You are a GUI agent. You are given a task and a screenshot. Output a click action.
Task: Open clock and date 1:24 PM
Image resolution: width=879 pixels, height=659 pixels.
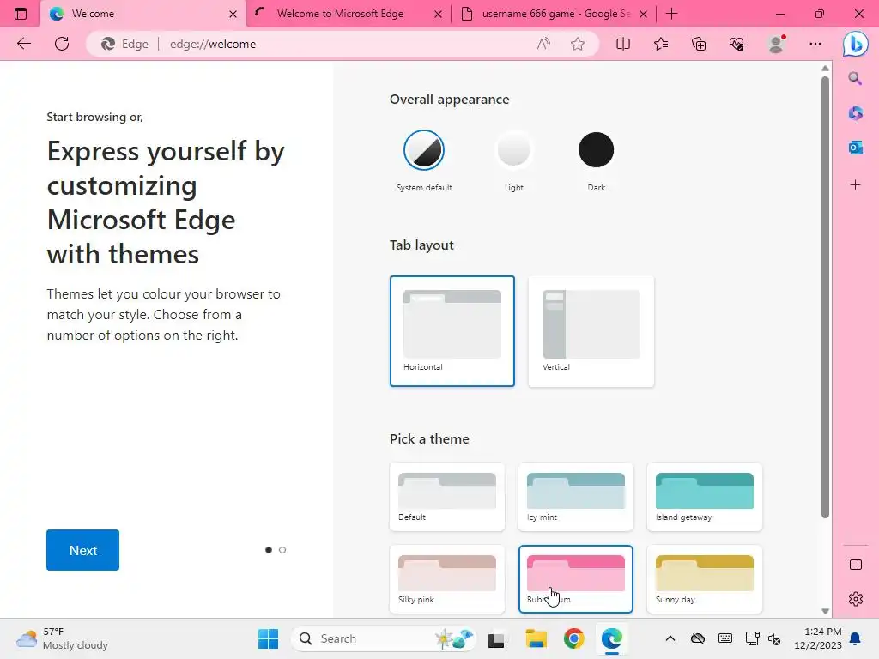pos(817,638)
